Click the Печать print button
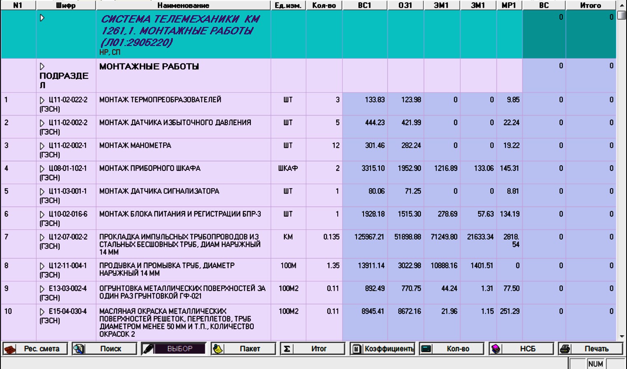The width and height of the screenshot is (627, 369). tap(590, 349)
